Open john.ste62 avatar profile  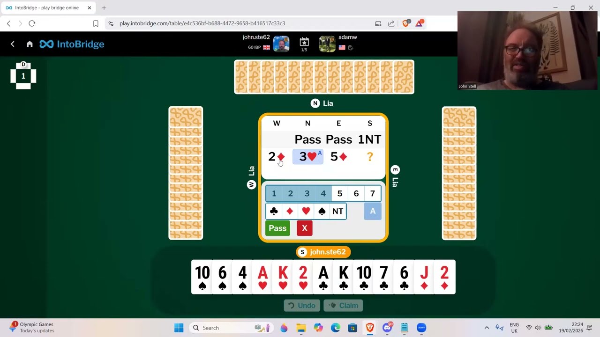pyautogui.click(x=281, y=44)
